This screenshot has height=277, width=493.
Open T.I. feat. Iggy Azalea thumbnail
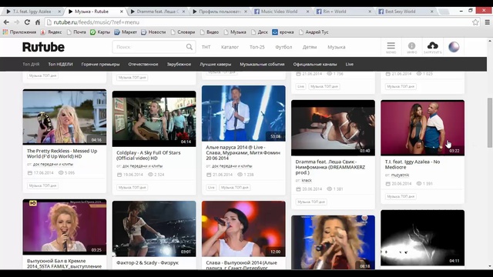[x=422, y=128]
